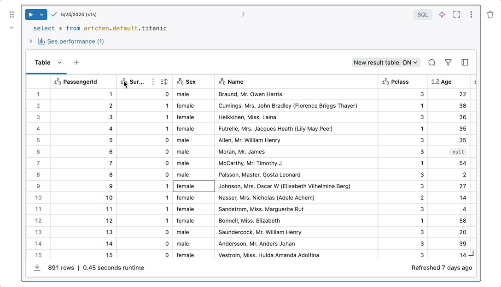
Task: Select the Table tab
Action: click(42, 63)
